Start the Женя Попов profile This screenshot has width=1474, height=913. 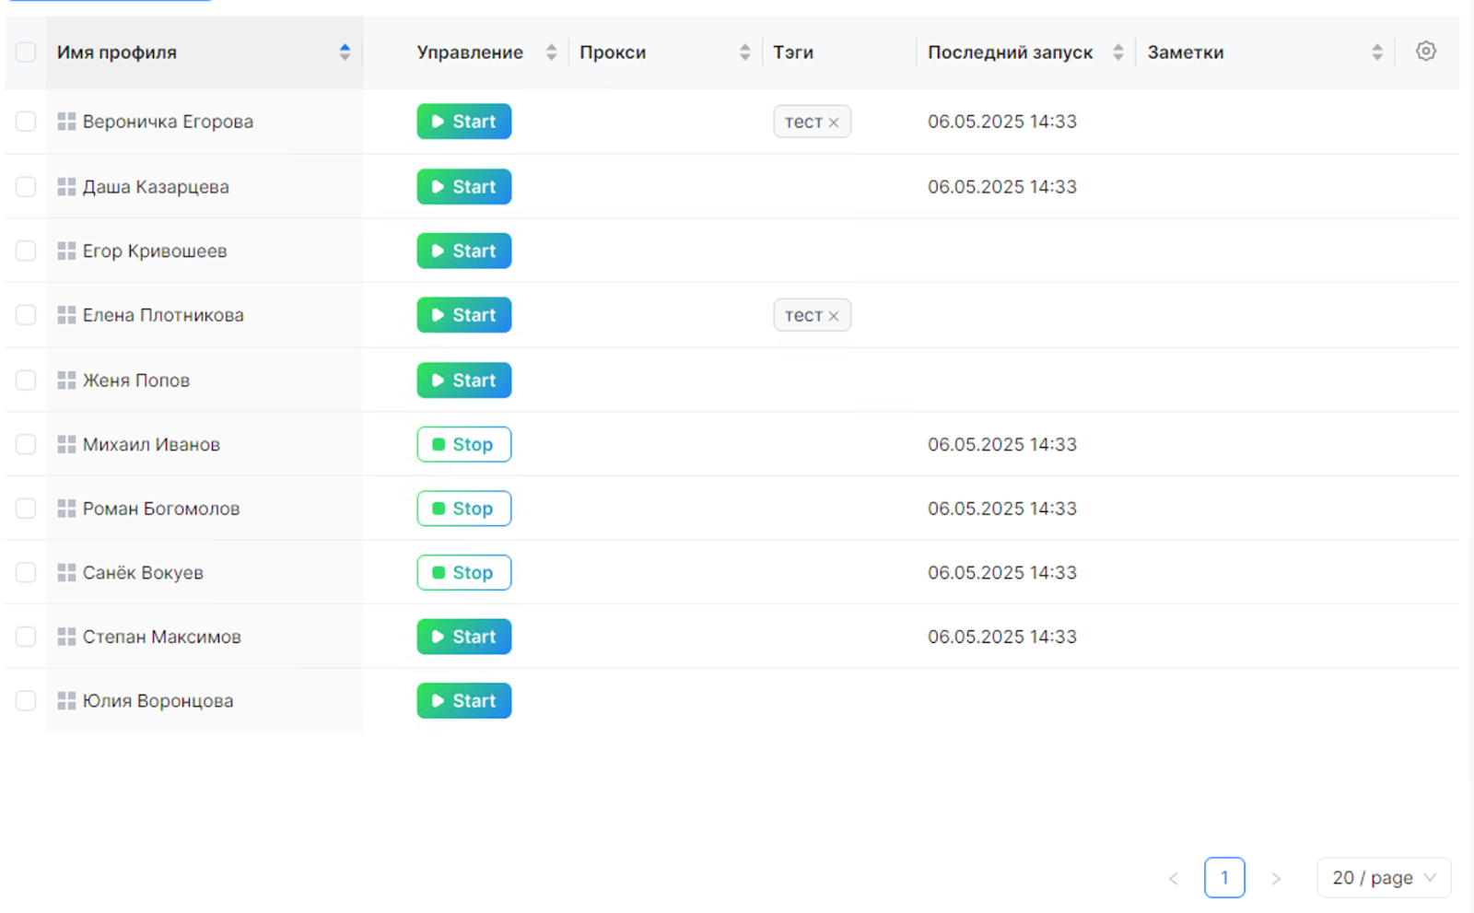464,380
